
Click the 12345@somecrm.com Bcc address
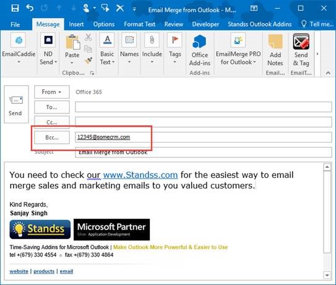coord(104,137)
